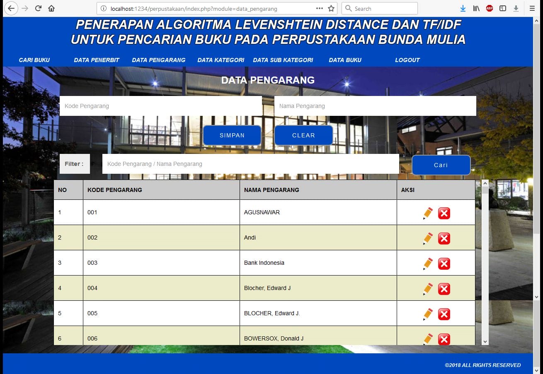Go to the CARI BUKU page

click(34, 60)
